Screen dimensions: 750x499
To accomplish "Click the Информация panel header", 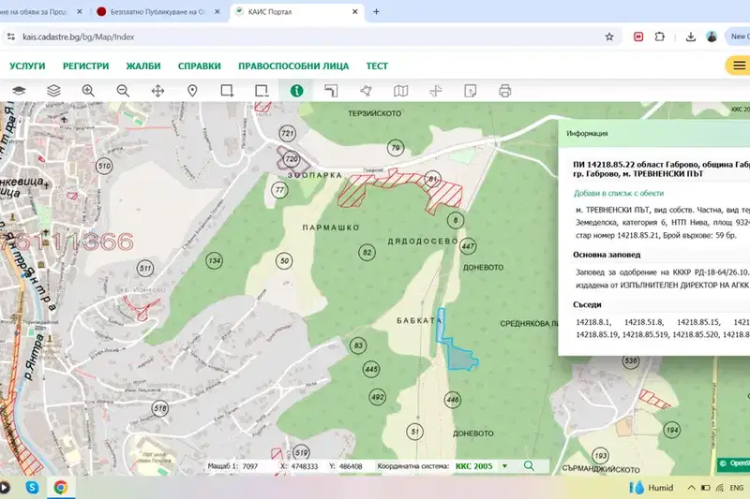I will tap(653, 133).
